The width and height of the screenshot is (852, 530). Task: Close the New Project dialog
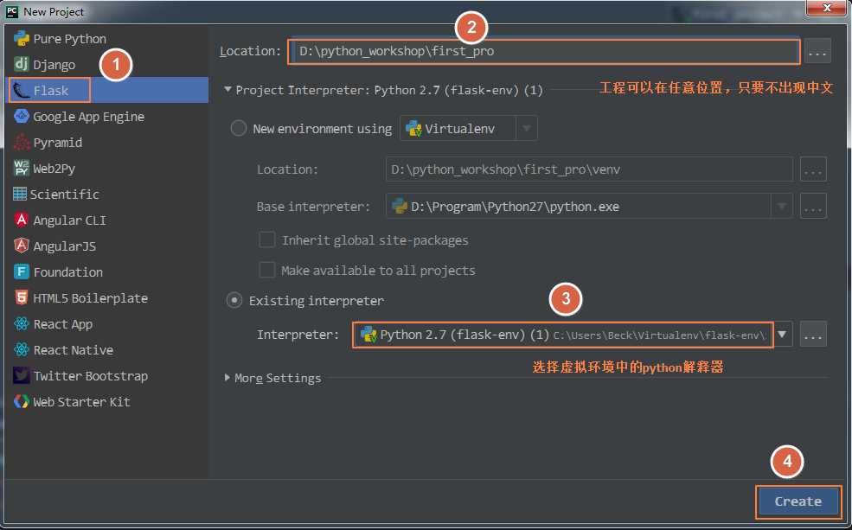(826, 8)
